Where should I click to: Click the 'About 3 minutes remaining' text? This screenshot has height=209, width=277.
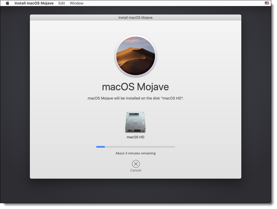135,153
